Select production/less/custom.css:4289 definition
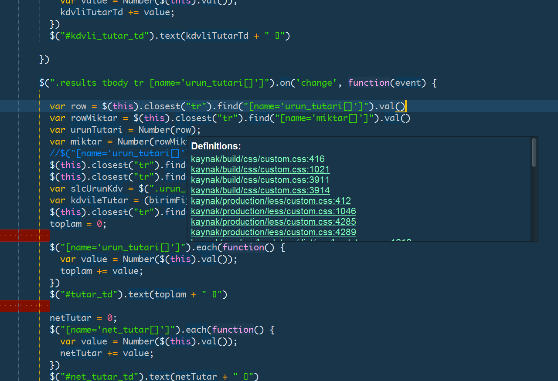This screenshot has height=381, width=558. 273,232
